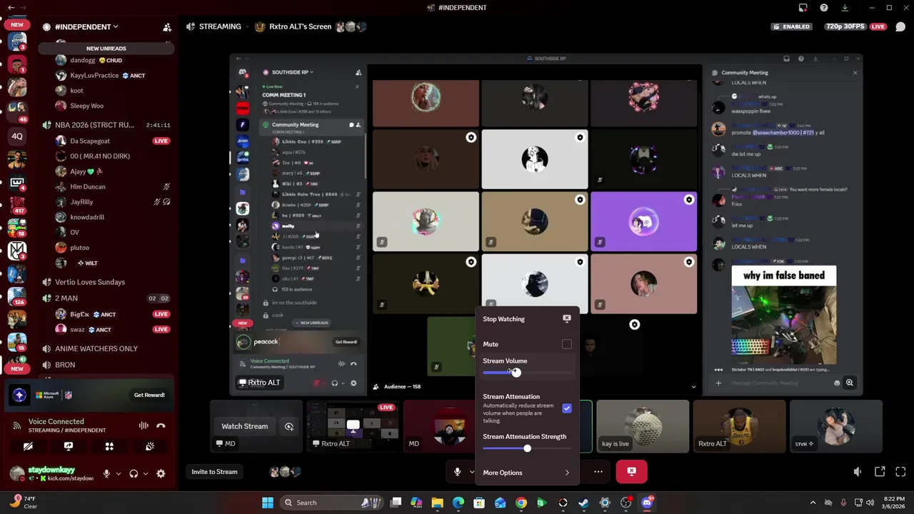The width and height of the screenshot is (914, 514).
Task: Expand More Options submenu in stream menu
Action: pos(527,473)
